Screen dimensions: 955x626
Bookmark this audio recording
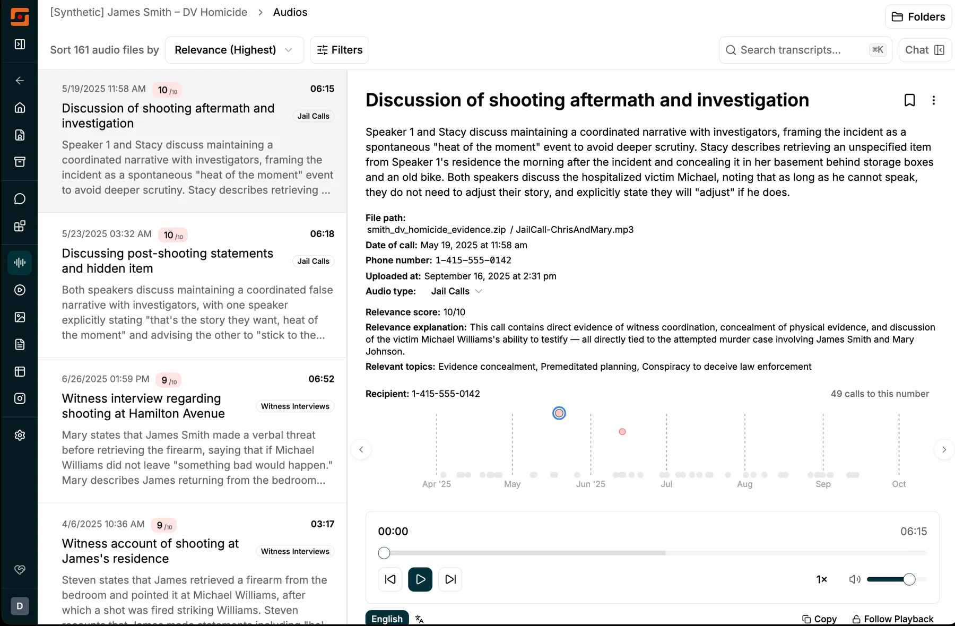click(x=909, y=100)
